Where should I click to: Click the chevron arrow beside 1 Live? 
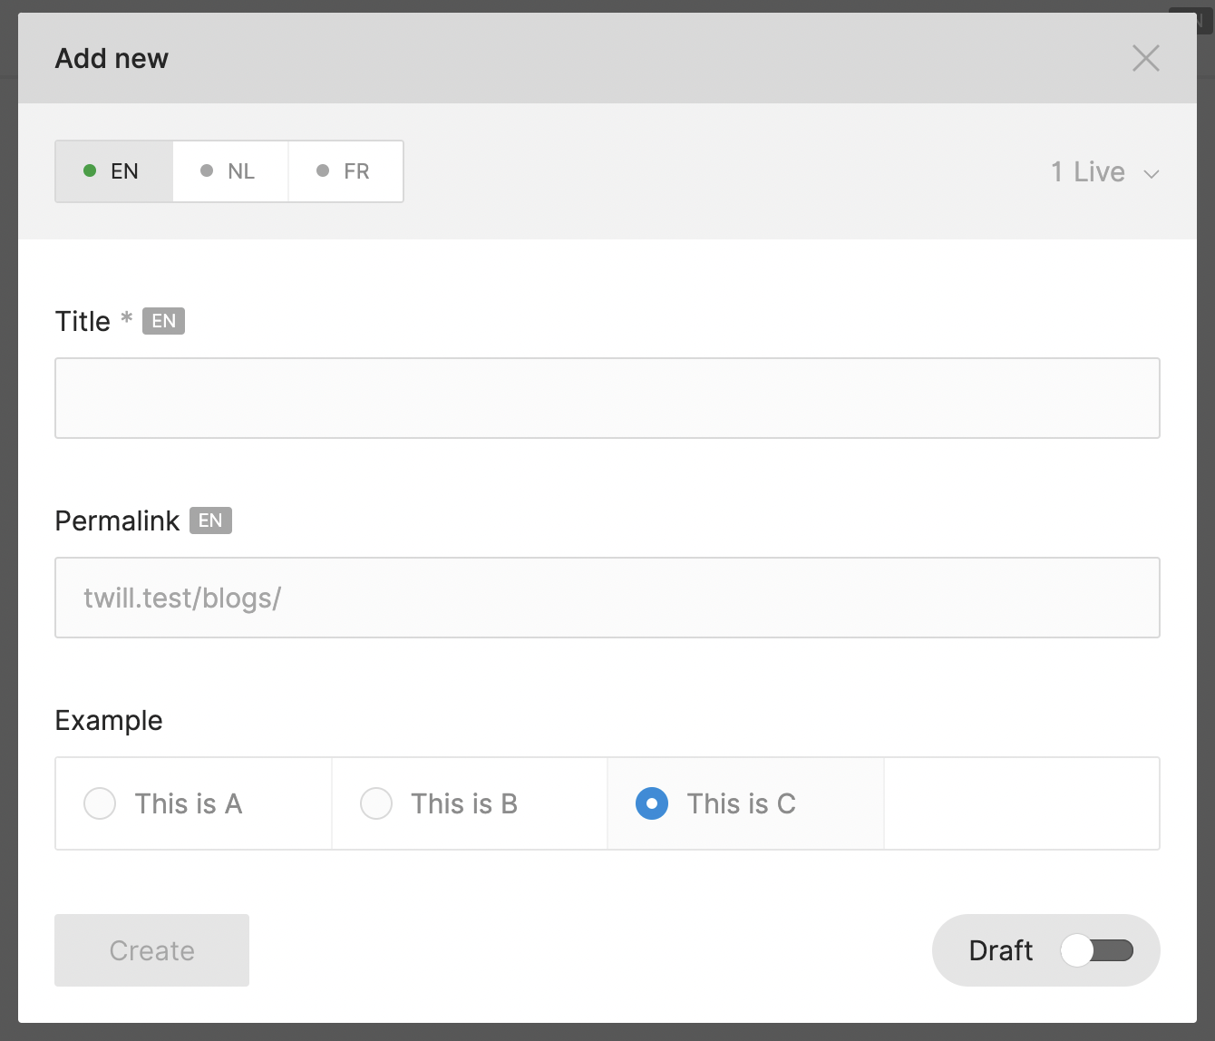1152,174
